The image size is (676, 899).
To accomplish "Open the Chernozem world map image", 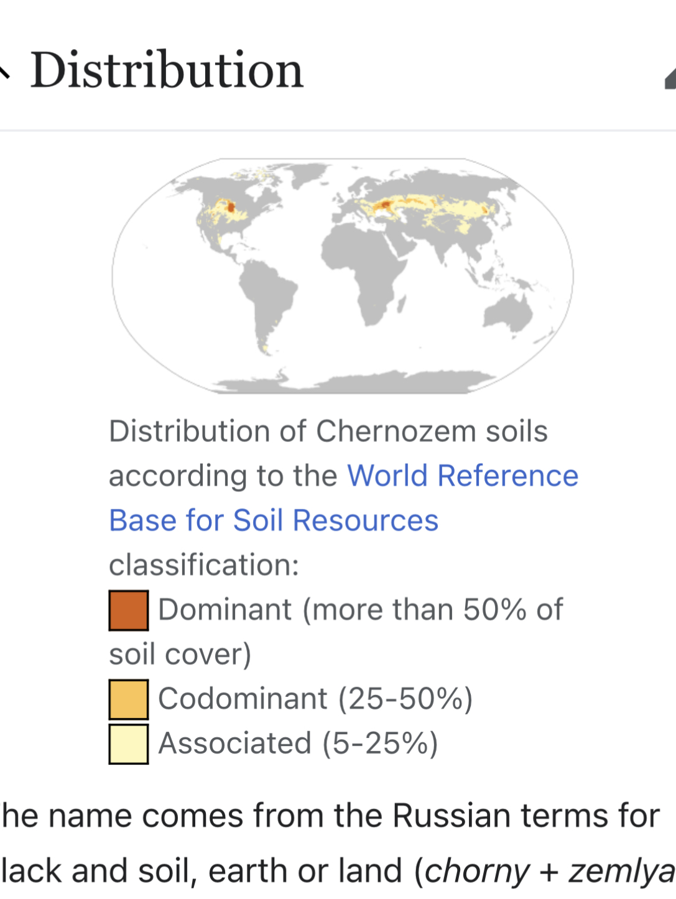I will tap(343, 276).
